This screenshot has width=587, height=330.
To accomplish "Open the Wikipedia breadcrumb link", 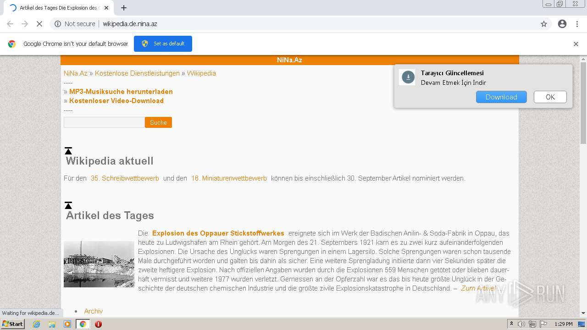I will click(201, 73).
